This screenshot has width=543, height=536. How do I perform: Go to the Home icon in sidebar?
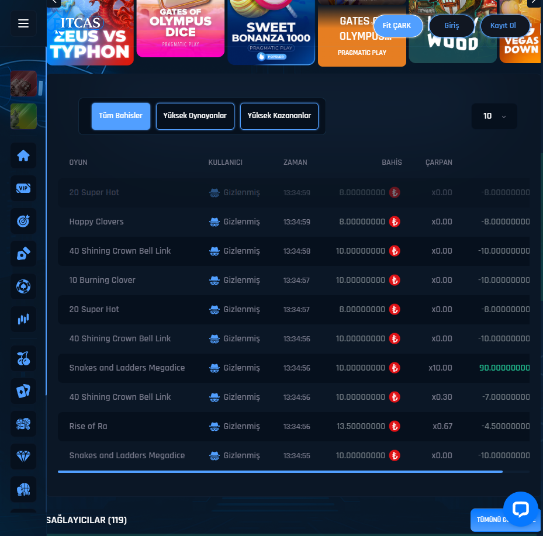(23, 156)
